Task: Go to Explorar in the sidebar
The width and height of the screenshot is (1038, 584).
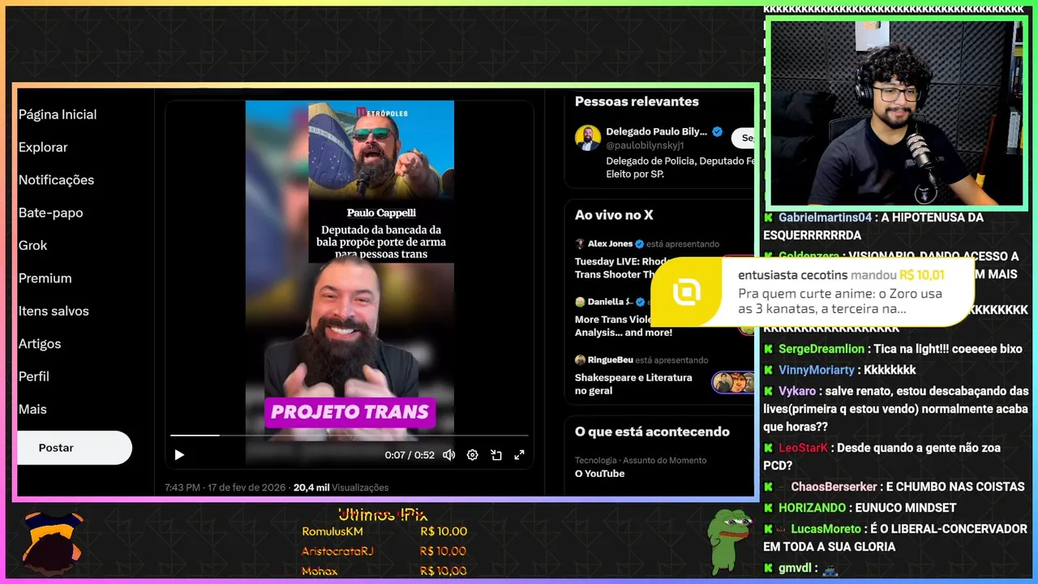Action: 43,147
